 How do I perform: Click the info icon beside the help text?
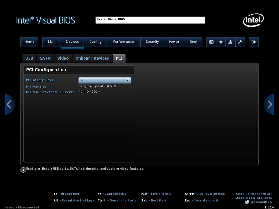pos(23,170)
